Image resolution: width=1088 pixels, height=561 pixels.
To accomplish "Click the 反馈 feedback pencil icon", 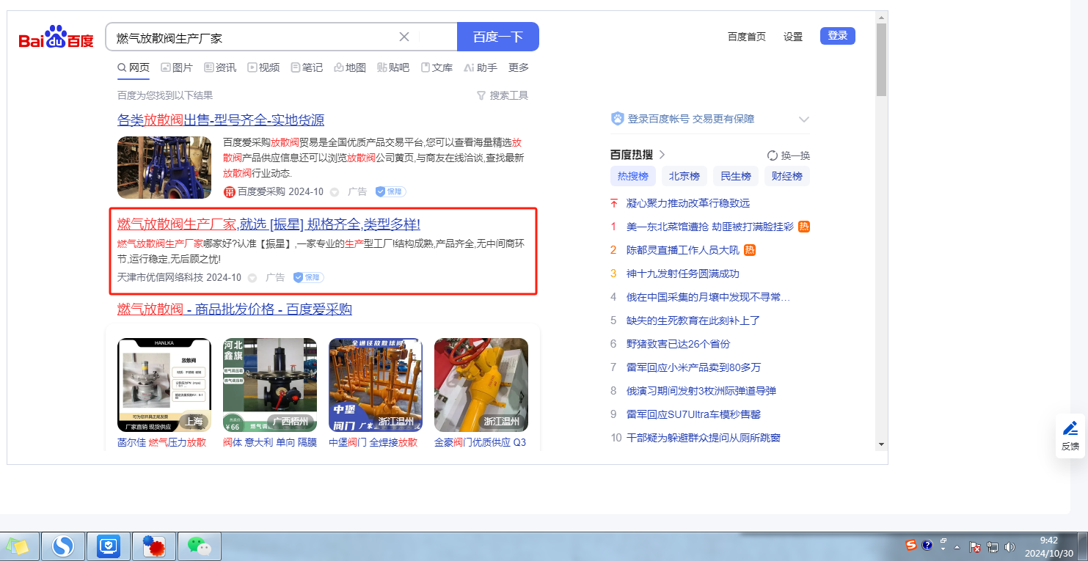I will (x=1070, y=428).
